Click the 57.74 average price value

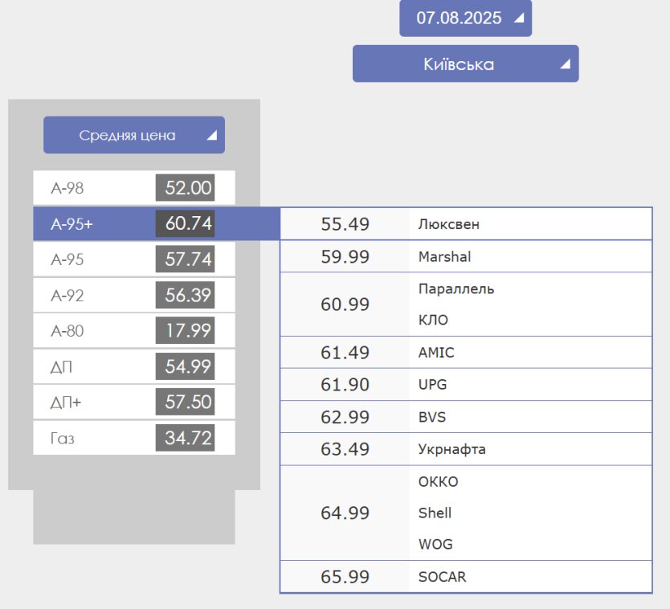185,259
